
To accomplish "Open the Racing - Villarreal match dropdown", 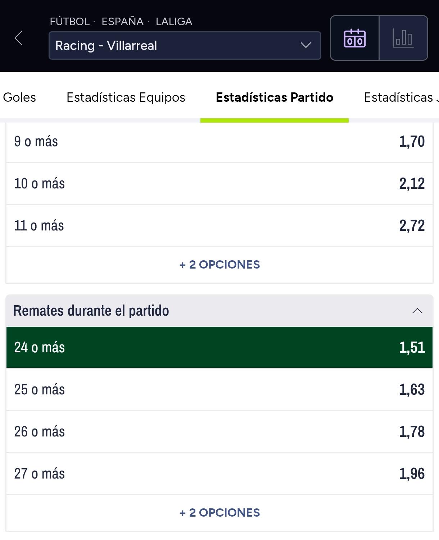I will [x=185, y=45].
